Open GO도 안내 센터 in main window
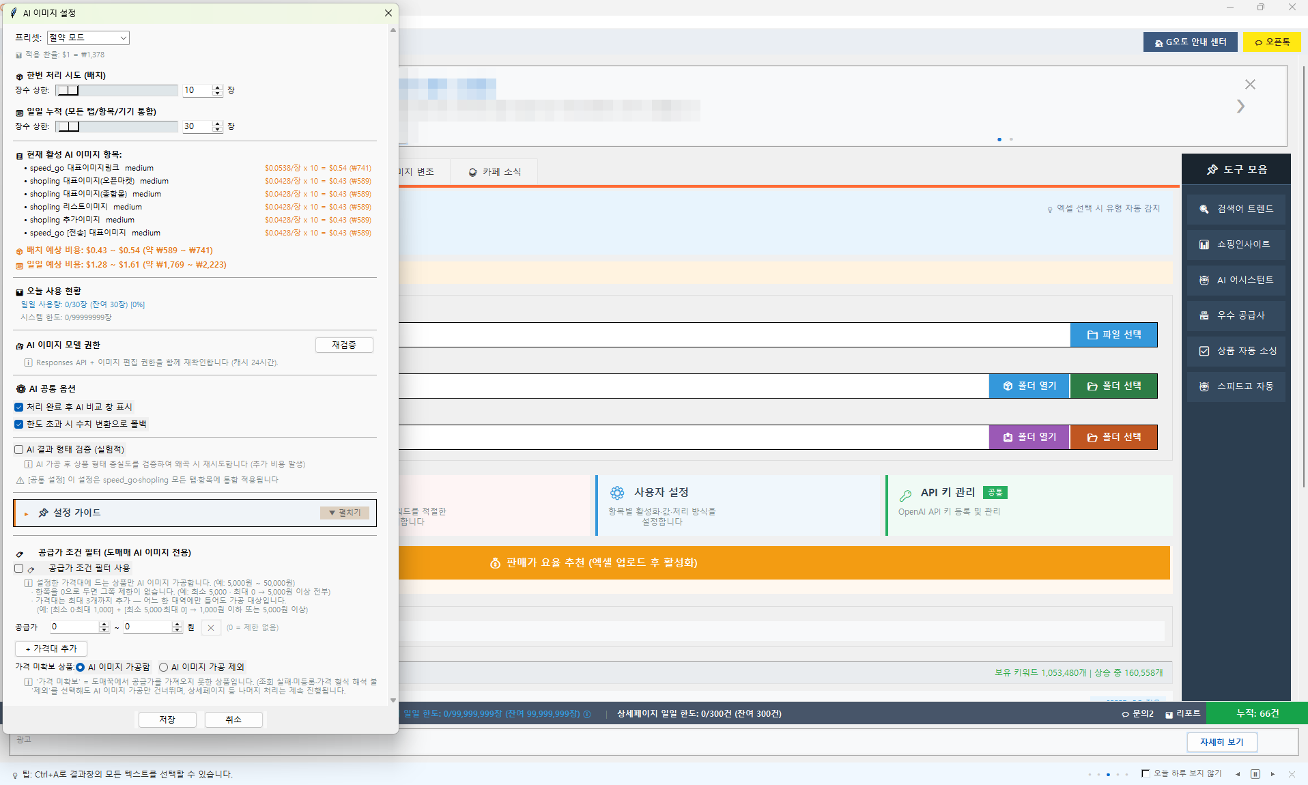 point(1190,42)
